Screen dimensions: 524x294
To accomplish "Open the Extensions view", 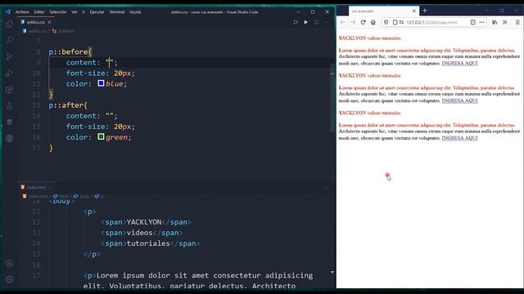I will [x=9, y=89].
